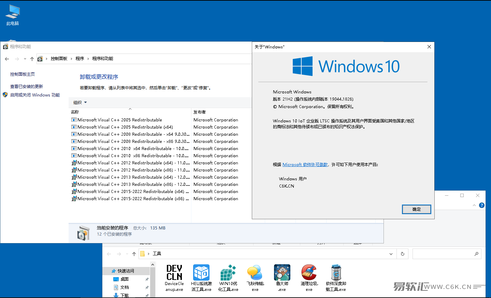Viewport: 491px width, 298px height.
Task: Select the 鲁大师.exe icon
Action: tap(282, 278)
